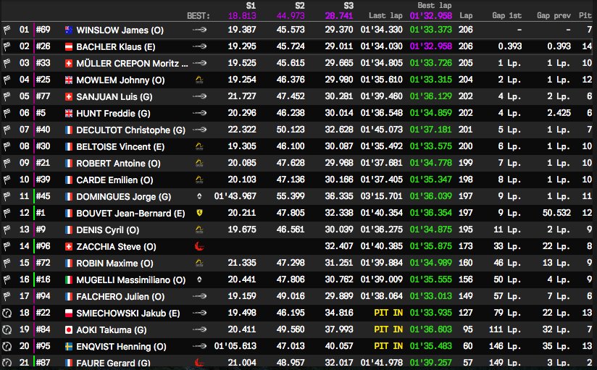Click gap prev value 2.425 for HUNT Freddie
Screen dimensions: 597x370
[559, 113]
